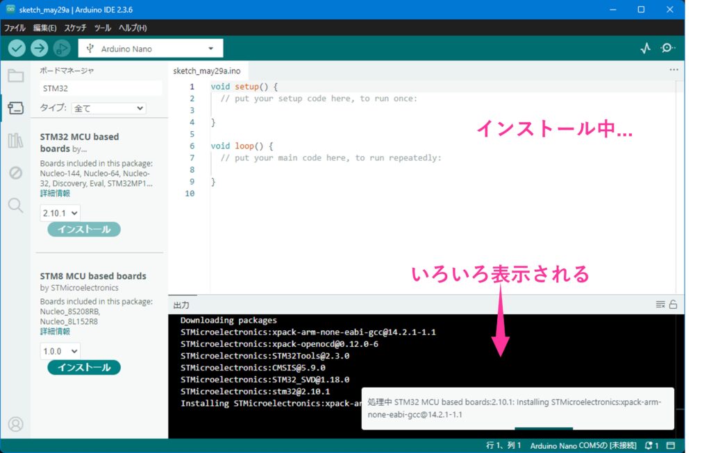Minimize the Arduino IDE window
This screenshot has height=453, width=711.
tap(612, 10)
